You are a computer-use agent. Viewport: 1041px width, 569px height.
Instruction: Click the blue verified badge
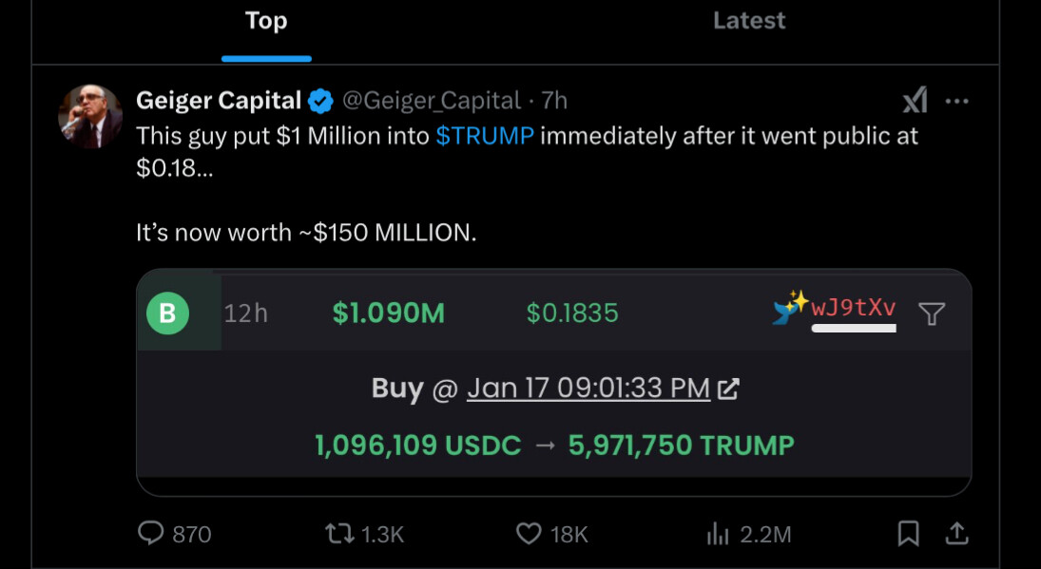(x=321, y=100)
